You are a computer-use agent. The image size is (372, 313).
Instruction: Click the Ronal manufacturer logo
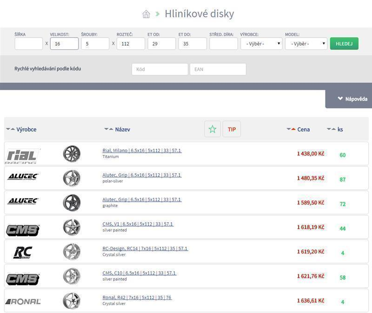[x=23, y=301]
